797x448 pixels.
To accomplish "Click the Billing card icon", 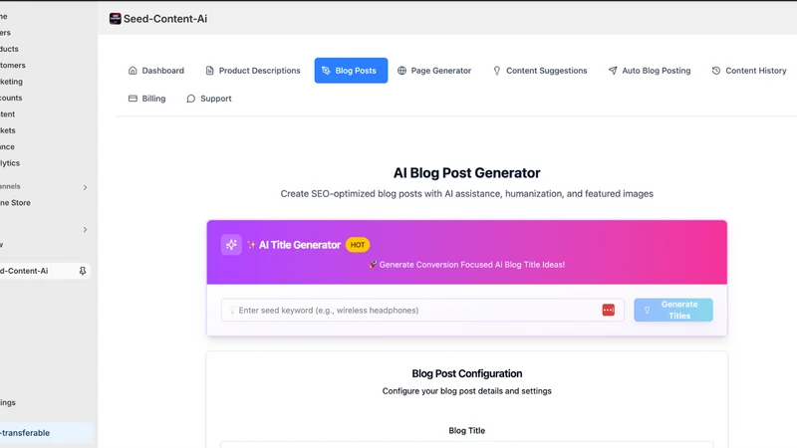I will pos(133,99).
